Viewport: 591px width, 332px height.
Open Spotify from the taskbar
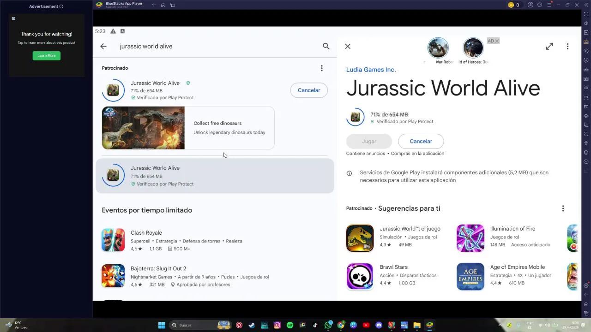tap(290, 325)
